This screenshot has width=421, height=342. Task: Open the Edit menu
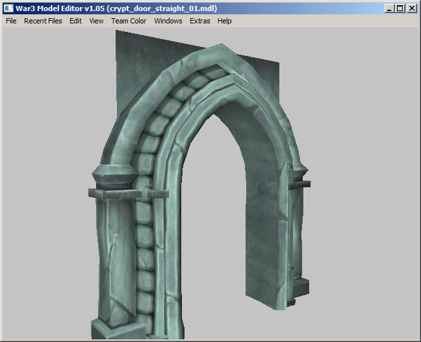pyautogui.click(x=75, y=21)
